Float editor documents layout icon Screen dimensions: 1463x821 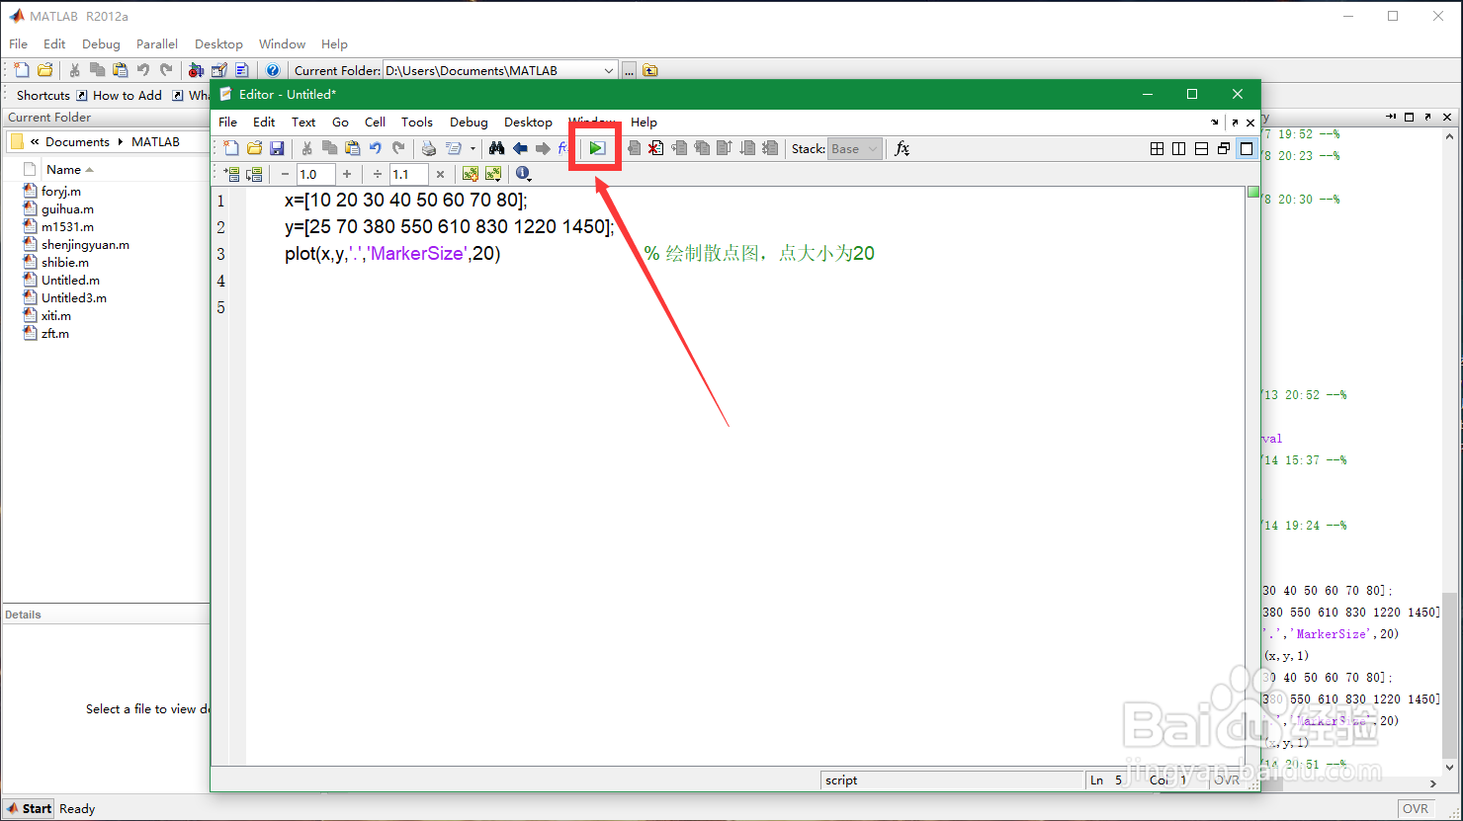click(x=1224, y=148)
